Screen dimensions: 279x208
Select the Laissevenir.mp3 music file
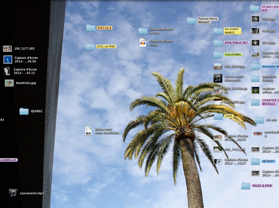tap(13, 193)
